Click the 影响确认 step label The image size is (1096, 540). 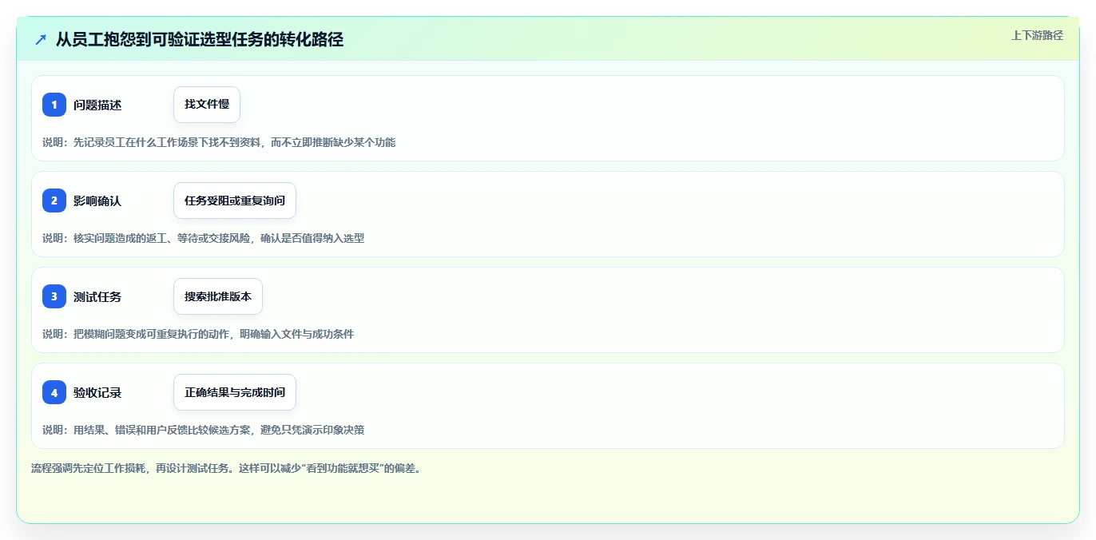97,201
